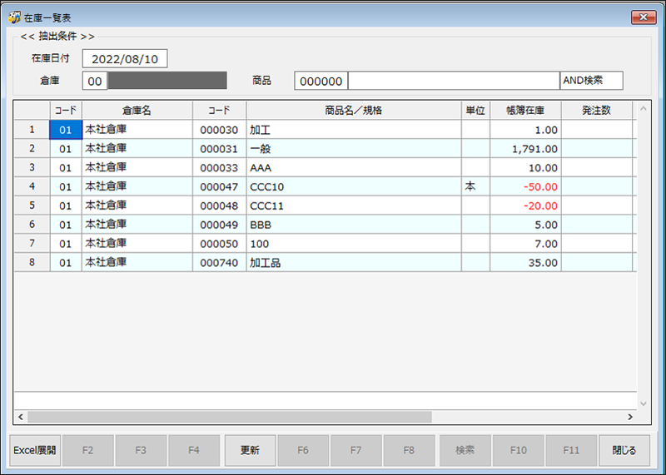Click the app icon in title bar
The height and width of the screenshot is (475, 666).
click(13, 17)
